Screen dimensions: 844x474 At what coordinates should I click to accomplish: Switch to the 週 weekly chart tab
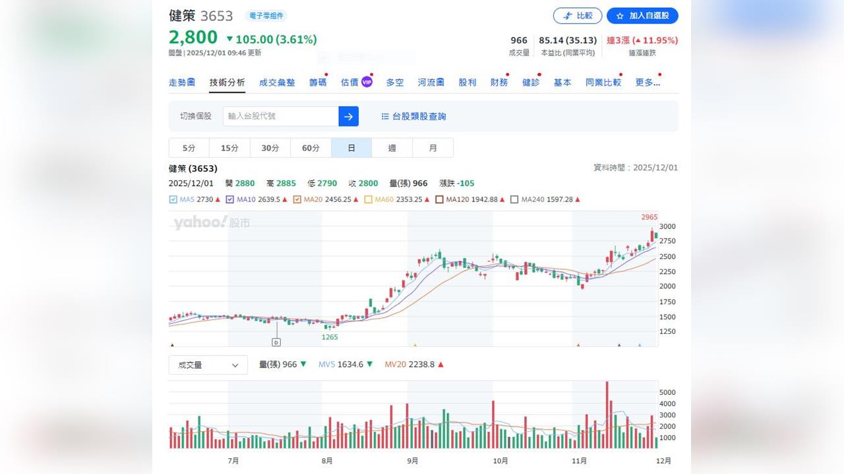(392, 147)
